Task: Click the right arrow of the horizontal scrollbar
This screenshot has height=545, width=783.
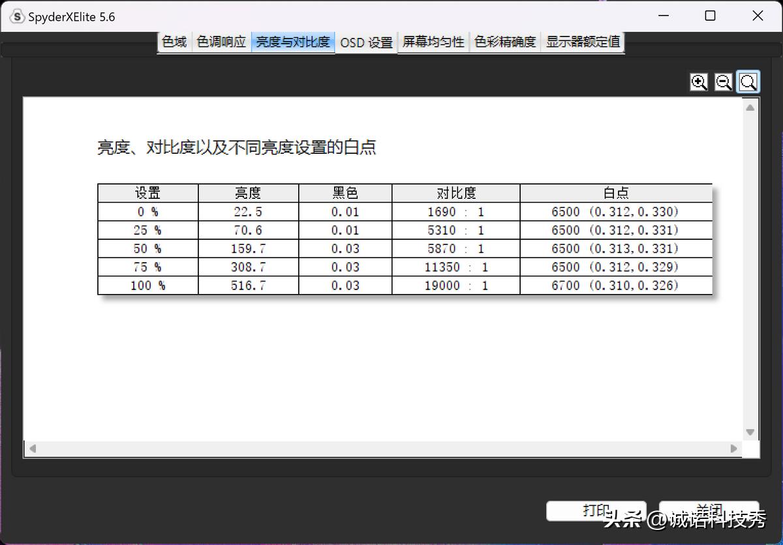Action: tap(733, 449)
